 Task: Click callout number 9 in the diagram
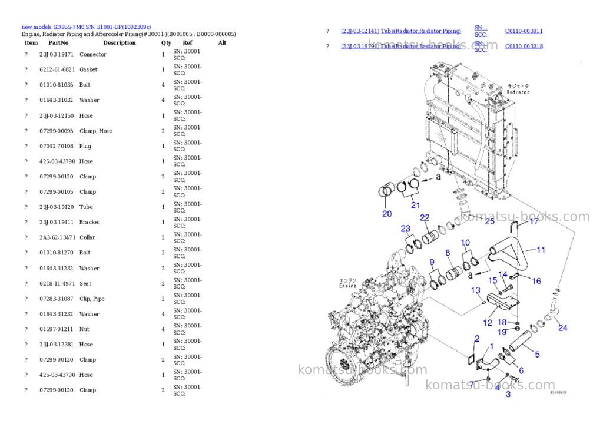[432, 262]
